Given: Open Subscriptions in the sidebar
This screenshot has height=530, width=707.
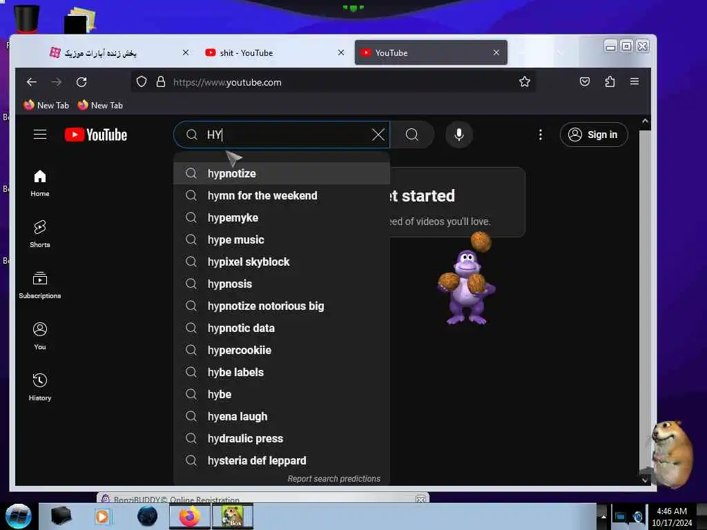Looking at the screenshot, I should click(39, 285).
